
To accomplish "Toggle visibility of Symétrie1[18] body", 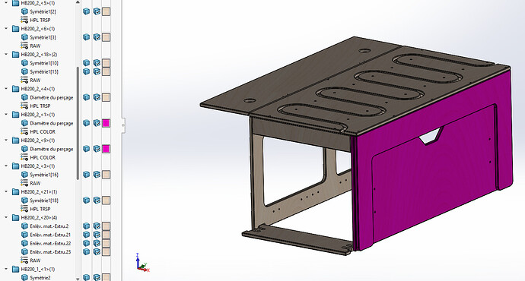I will click(87, 200).
